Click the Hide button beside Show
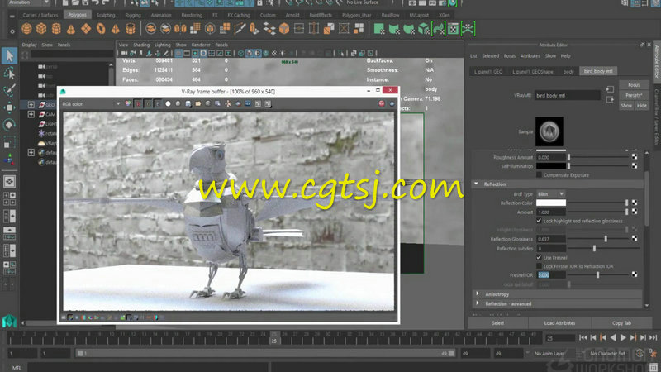The width and height of the screenshot is (661, 372). [642, 106]
